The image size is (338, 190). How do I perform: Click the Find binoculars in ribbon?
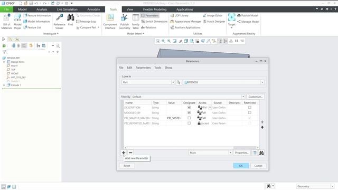tap(70, 20)
